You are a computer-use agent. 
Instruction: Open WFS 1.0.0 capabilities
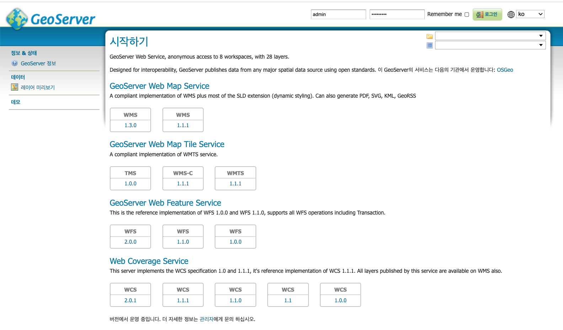pos(235,242)
